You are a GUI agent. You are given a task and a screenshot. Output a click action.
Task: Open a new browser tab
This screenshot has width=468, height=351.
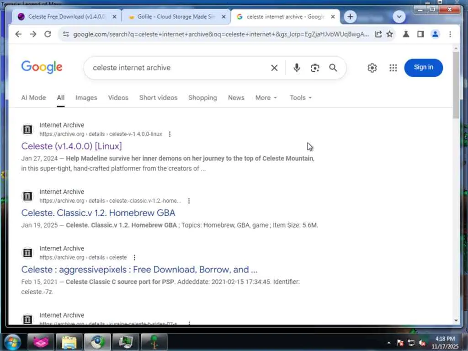[350, 17]
